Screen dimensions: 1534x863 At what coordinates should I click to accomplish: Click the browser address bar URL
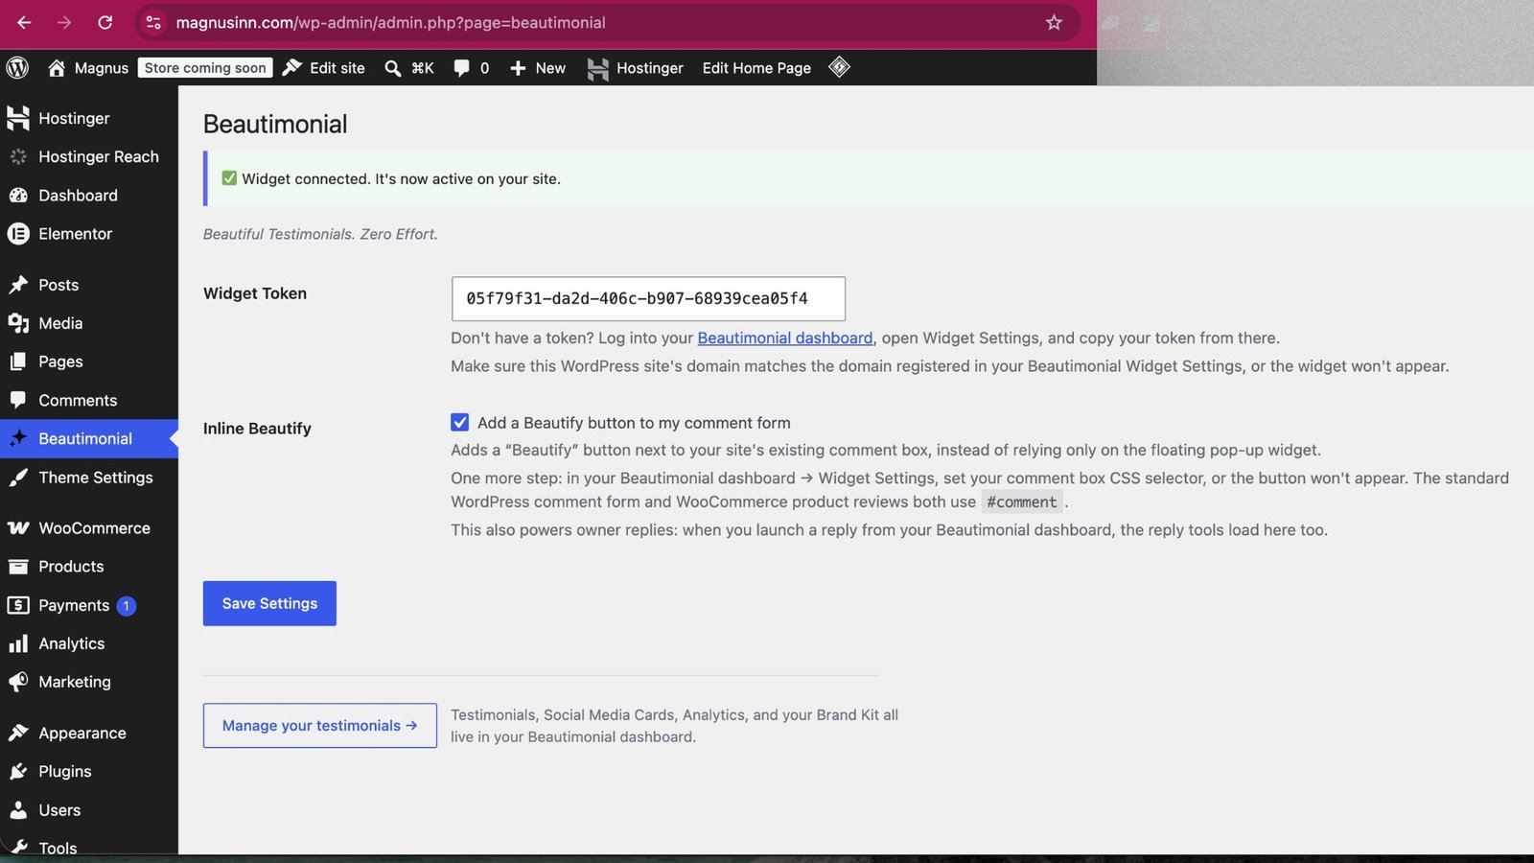[390, 22]
